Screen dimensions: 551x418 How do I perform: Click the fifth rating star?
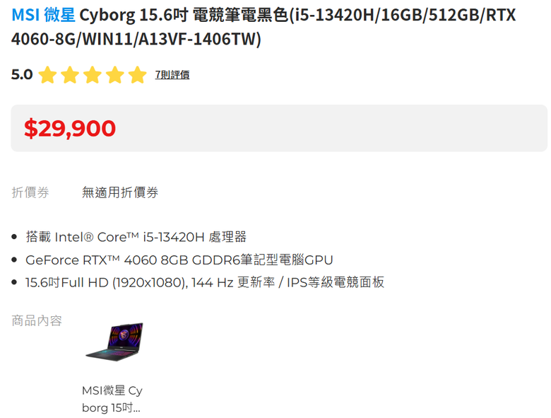tap(138, 74)
